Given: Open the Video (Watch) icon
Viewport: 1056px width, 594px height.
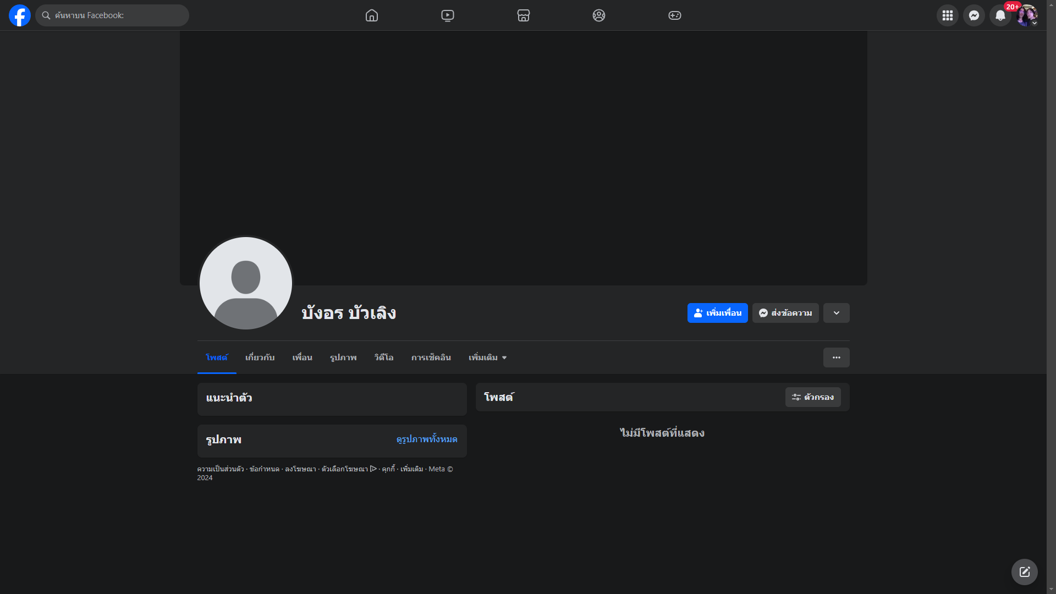Looking at the screenshot, I should tap(448, 15).
